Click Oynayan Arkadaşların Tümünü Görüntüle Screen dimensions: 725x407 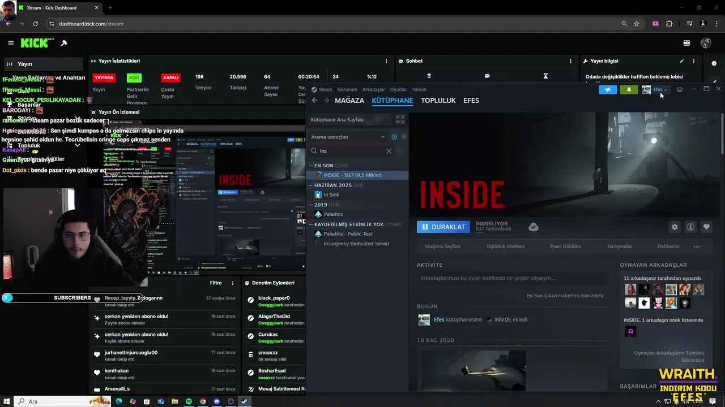pyautogui.click(x=669, y=357)
